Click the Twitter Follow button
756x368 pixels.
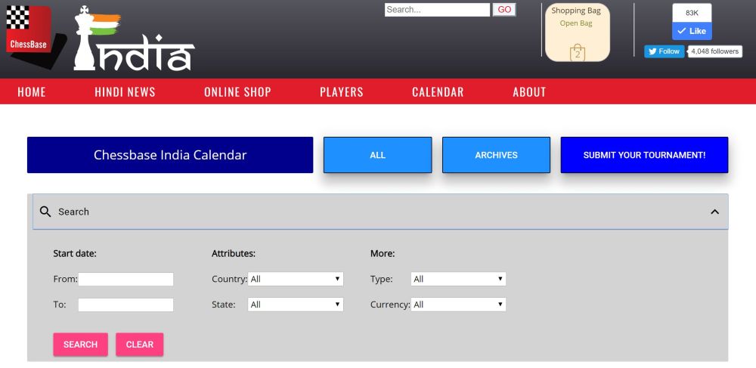tap(664, 51)
